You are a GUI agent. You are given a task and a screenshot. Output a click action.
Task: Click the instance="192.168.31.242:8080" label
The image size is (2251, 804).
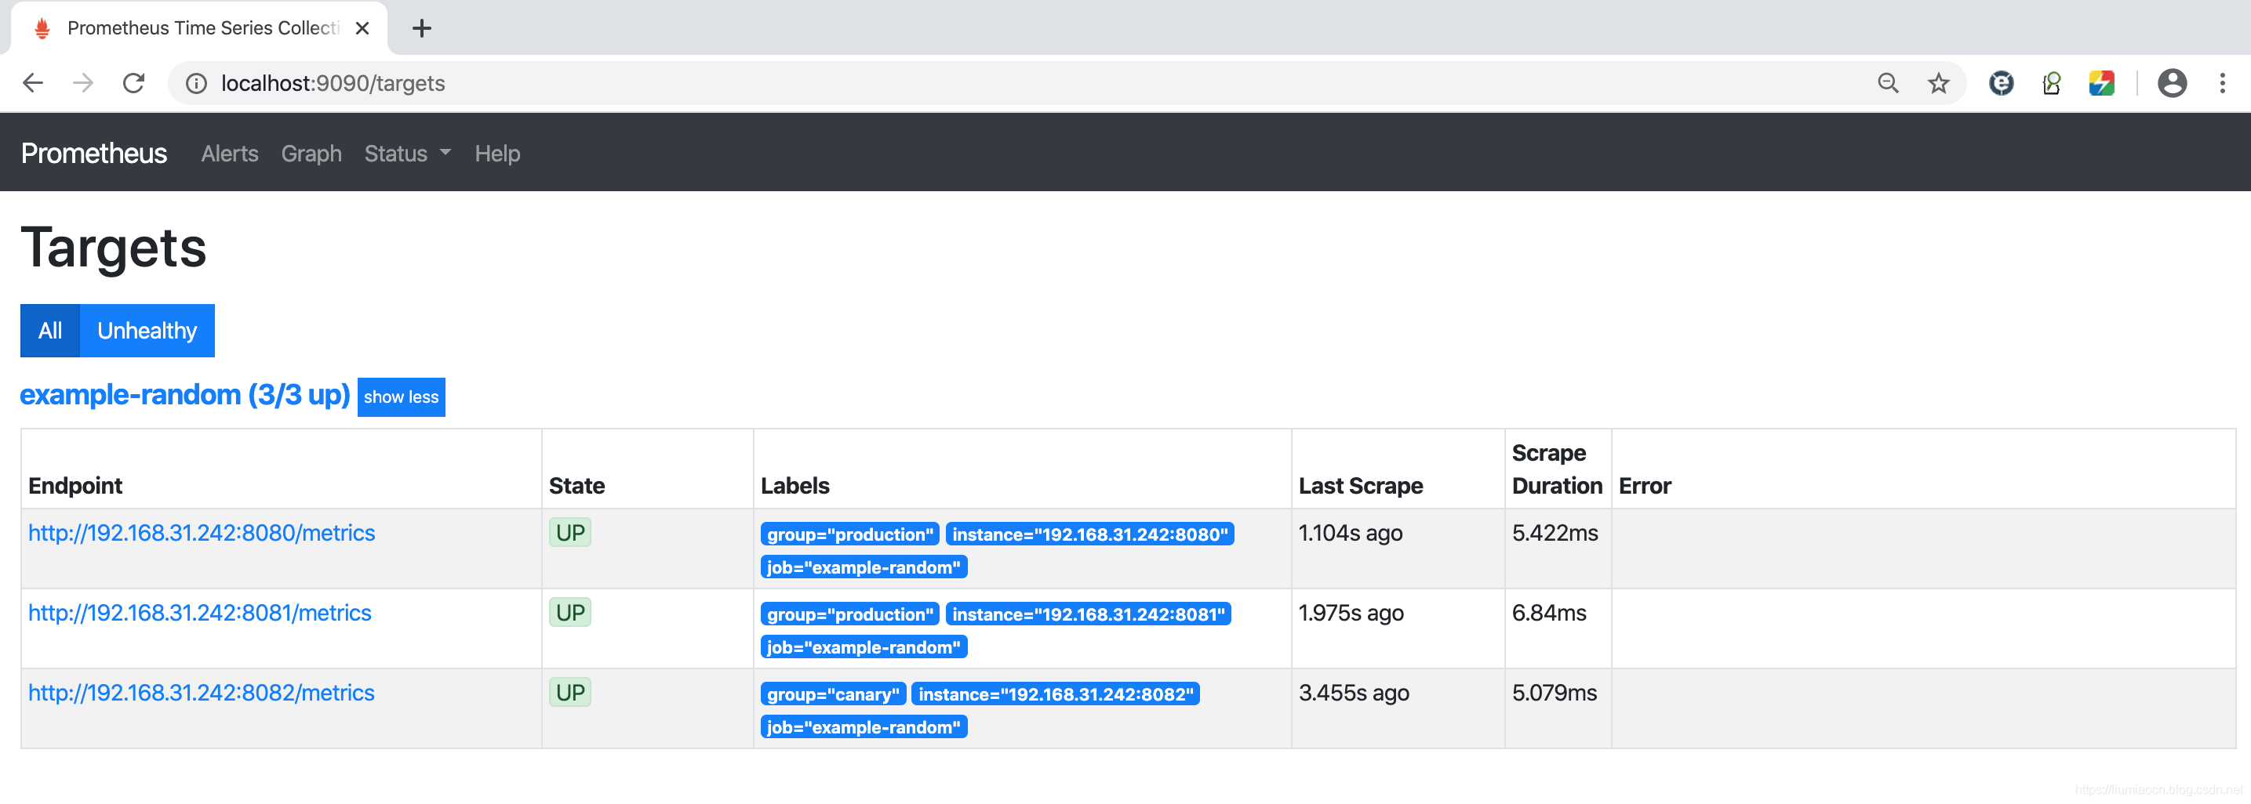click(1089, 534)
